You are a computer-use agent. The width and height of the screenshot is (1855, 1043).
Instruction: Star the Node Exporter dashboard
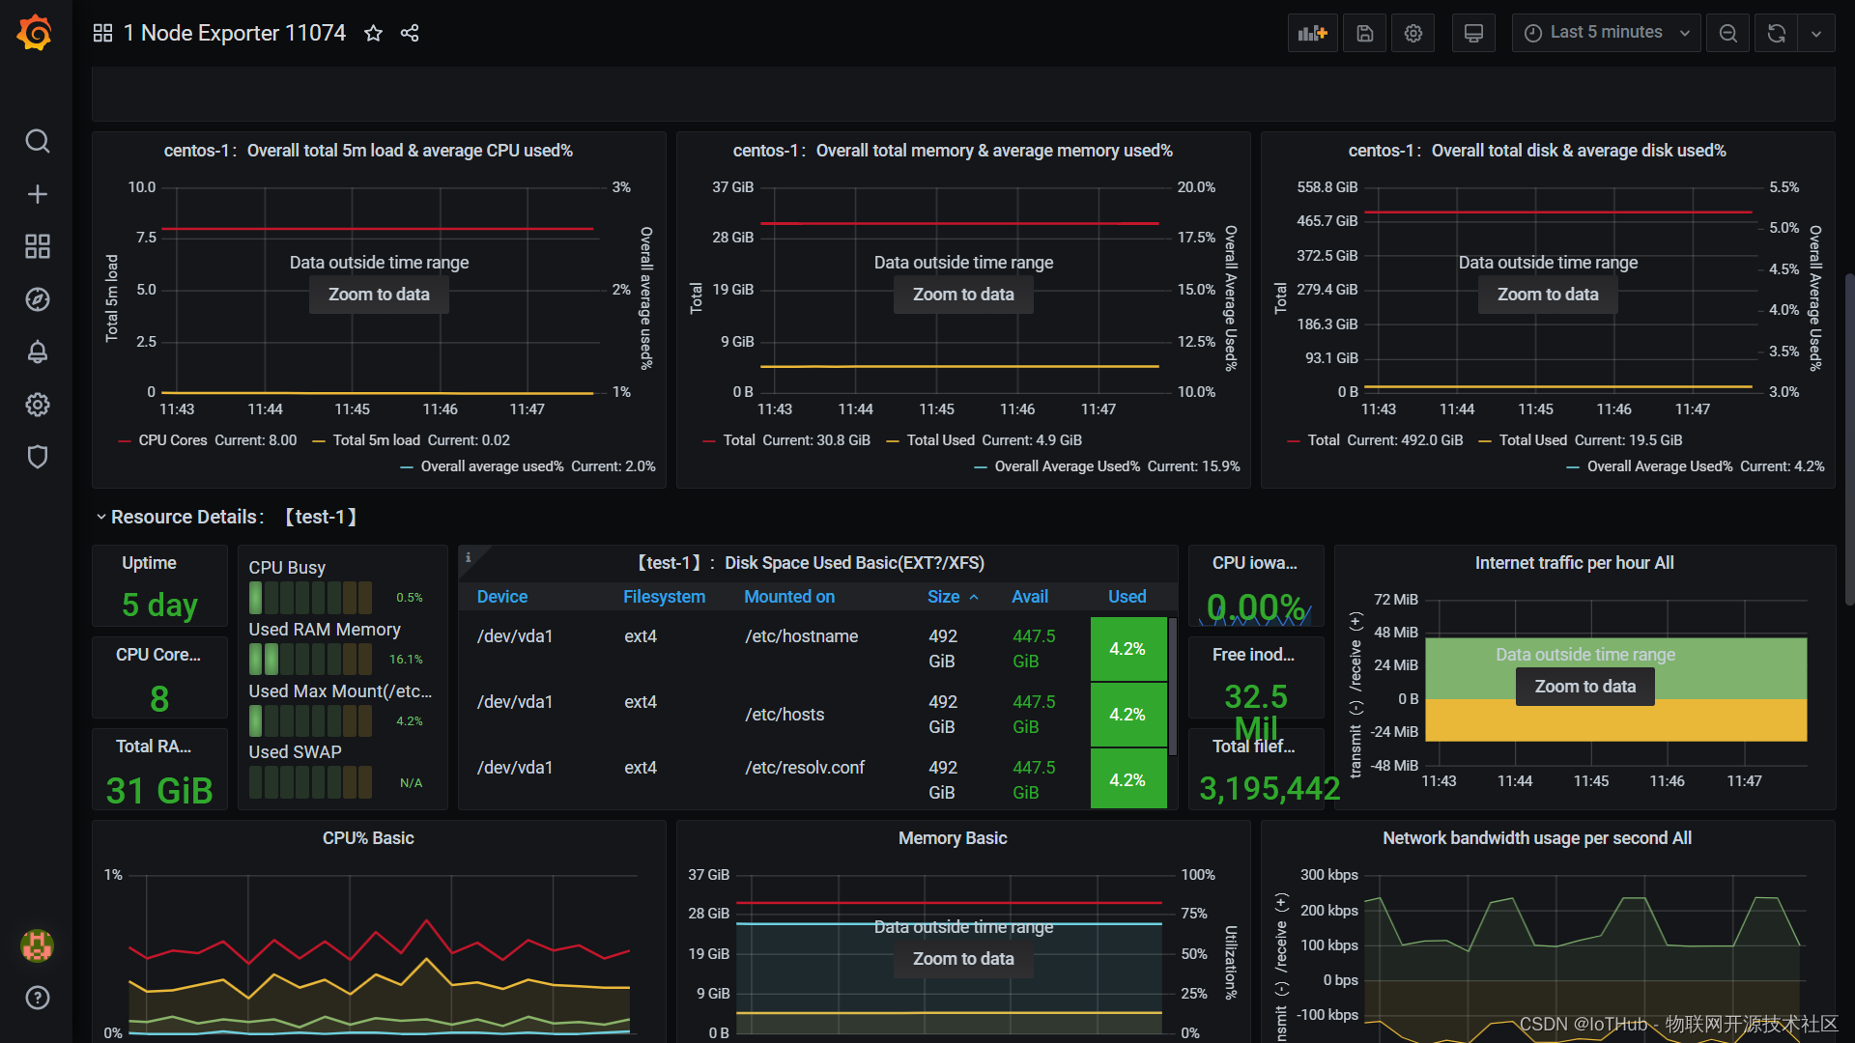(373, 33)
